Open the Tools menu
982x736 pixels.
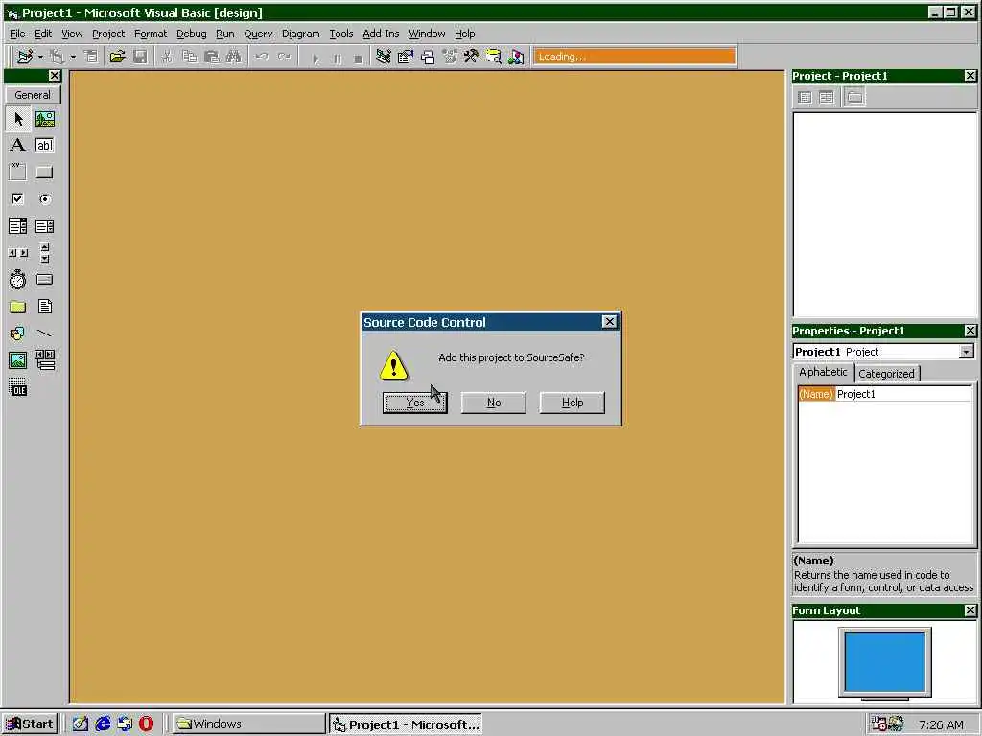pyautogui.click(x=341, y=34)
